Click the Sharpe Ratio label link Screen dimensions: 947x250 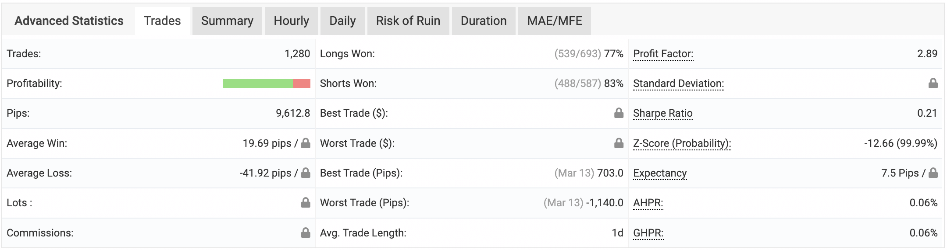click(x=662, y=113)
